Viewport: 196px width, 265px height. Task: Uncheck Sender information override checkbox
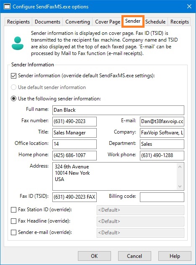click(13, 76)
